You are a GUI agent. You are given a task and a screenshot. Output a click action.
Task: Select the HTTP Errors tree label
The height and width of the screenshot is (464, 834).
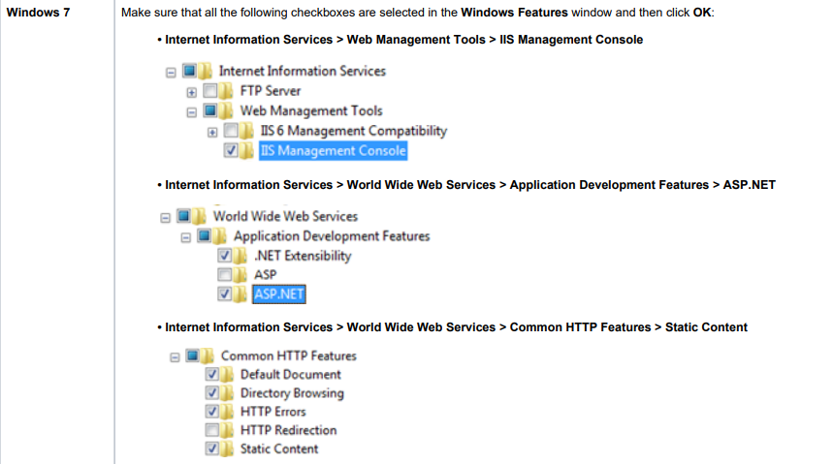pyautogui.click(x=273, y=412)
